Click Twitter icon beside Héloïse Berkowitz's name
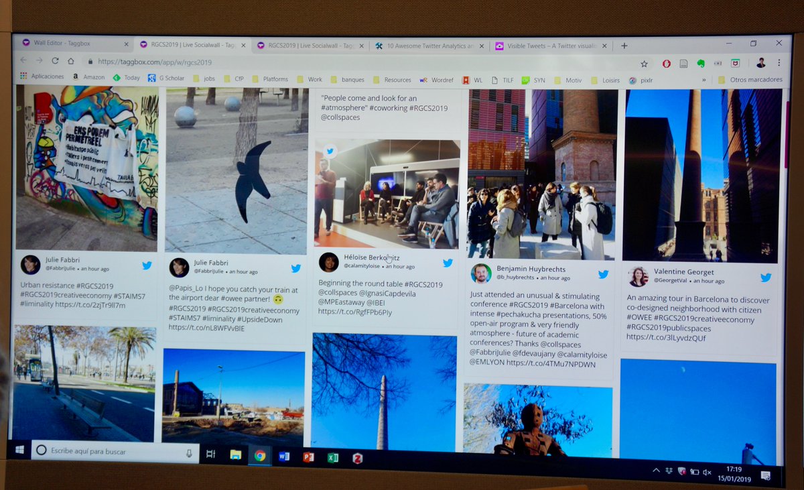The image size is (804, 490). click(x=448, y=263)
